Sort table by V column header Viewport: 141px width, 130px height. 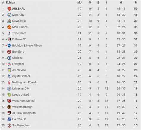[x=90, y=3]
